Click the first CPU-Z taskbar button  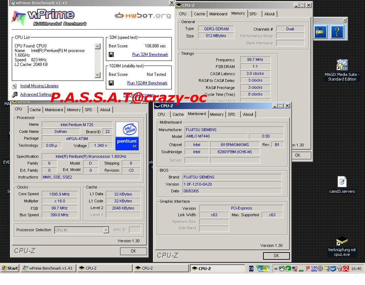tap(104, 268)
